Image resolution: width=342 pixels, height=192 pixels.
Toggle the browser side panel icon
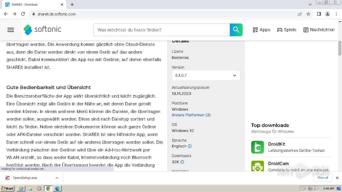tap(319, 14)
